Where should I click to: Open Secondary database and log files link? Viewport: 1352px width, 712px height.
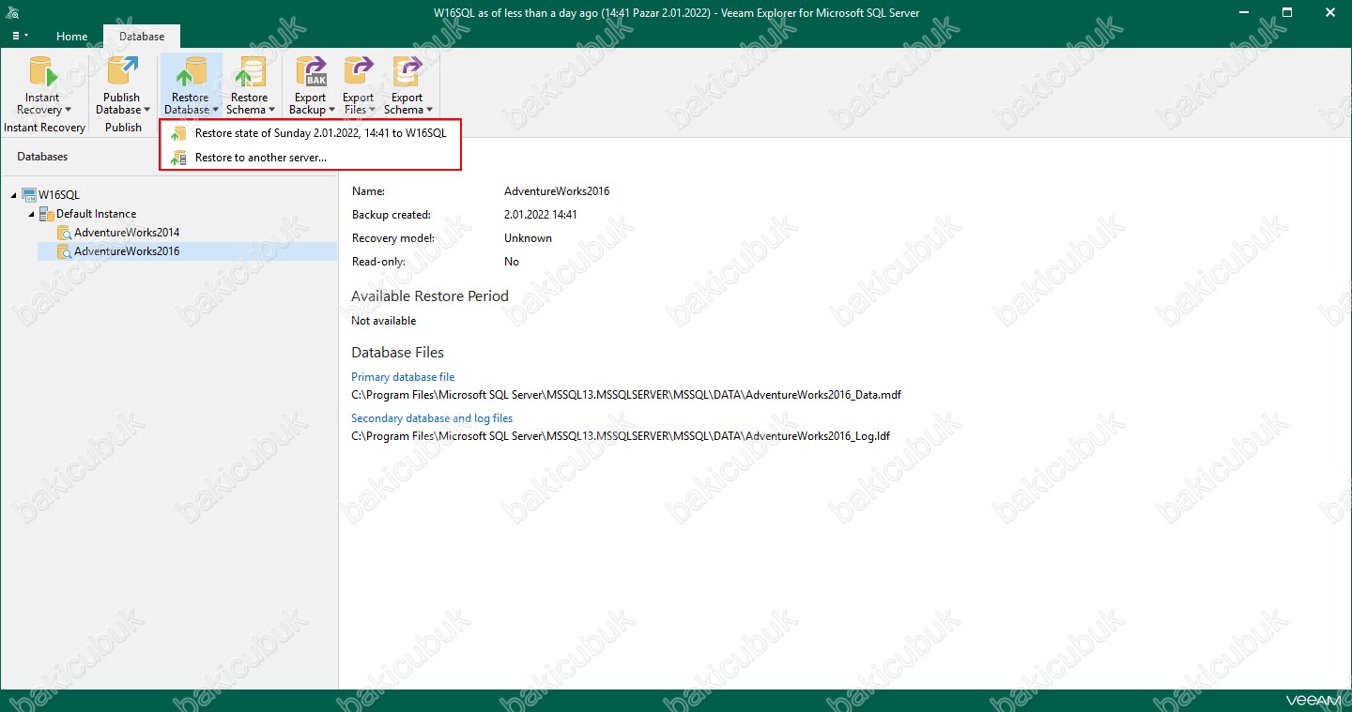click(x=432, y=418)
